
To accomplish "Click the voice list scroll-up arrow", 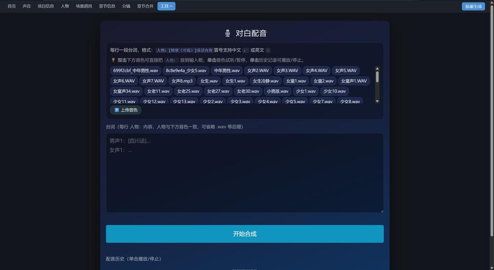I will tap(377, 69).
